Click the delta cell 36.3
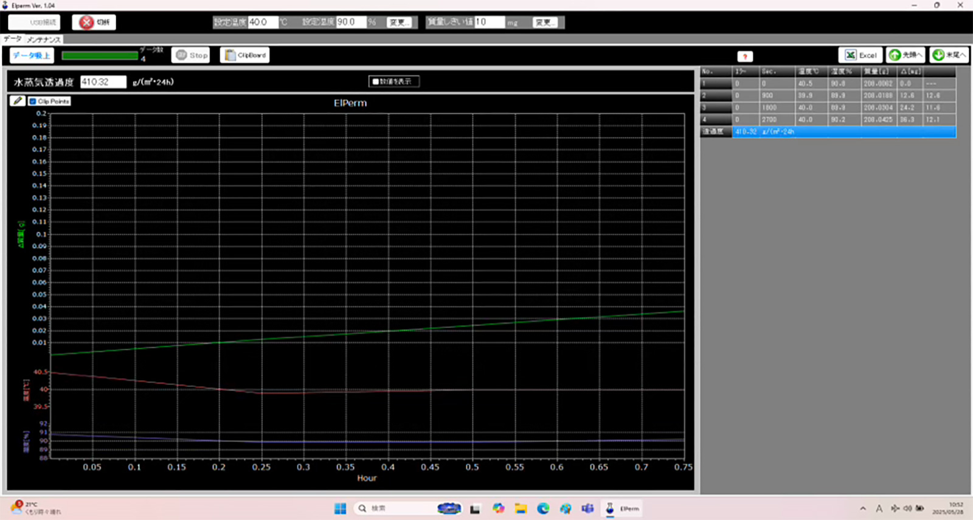973x520 pixels. point(911,120)
